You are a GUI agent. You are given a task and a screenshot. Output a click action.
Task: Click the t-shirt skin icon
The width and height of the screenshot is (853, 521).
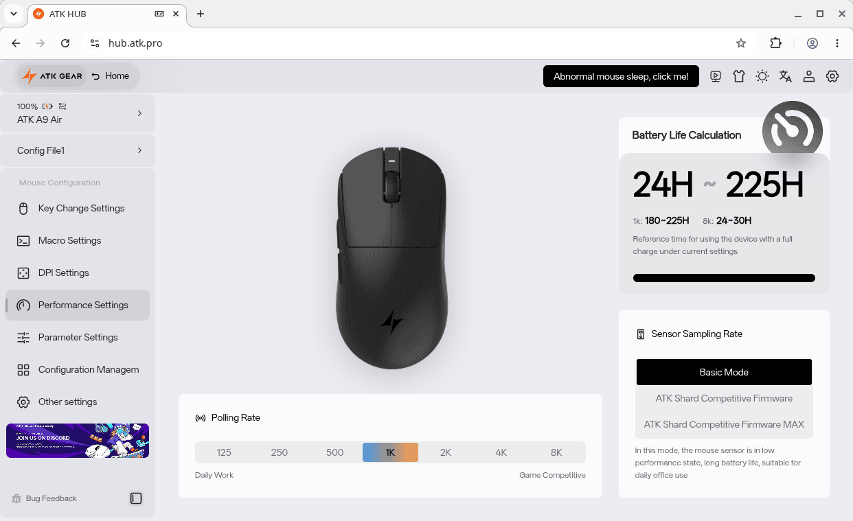739,76
